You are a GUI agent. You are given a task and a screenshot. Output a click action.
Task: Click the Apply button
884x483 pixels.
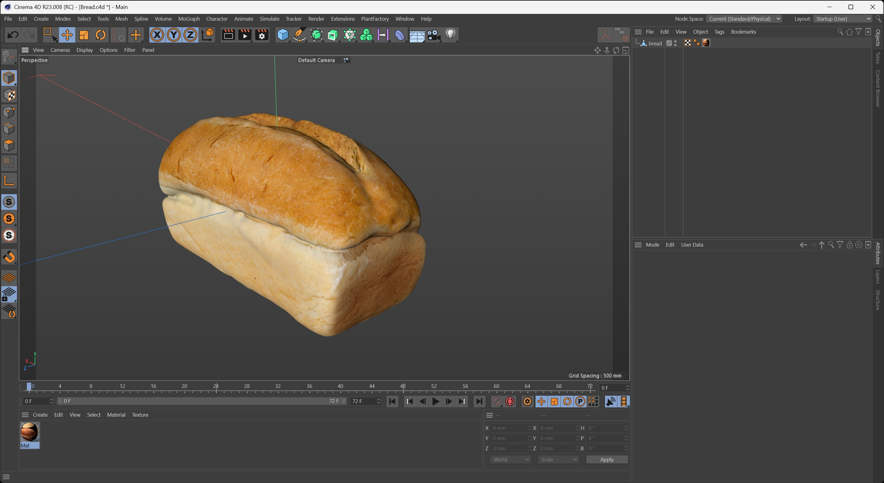click(x=607, y=459)
